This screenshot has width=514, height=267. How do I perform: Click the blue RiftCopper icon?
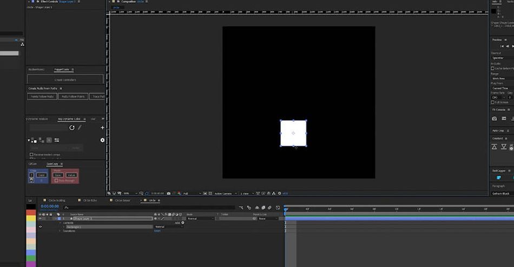point(499,178)
